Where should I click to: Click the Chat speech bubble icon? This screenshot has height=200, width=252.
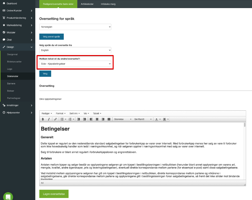pyautogui.click(x=4, y=40)
